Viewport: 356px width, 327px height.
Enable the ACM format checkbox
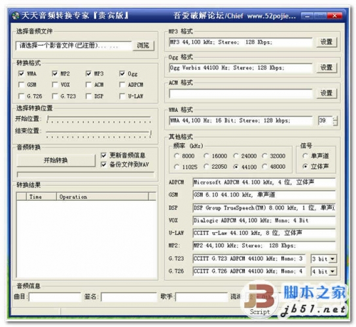click(88, 84)
